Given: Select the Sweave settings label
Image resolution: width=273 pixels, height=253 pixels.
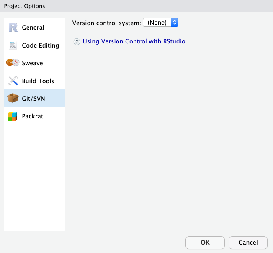Looking at the screenshot, I should pyautogui.click(x=32, y=63).
